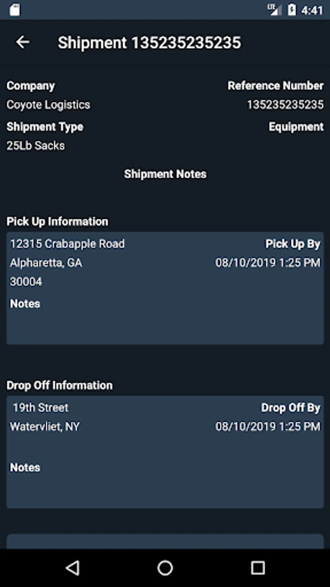The image size is (330, 587).
Task: Tap the LTE signal strength icon
Action: click(274, 10)
